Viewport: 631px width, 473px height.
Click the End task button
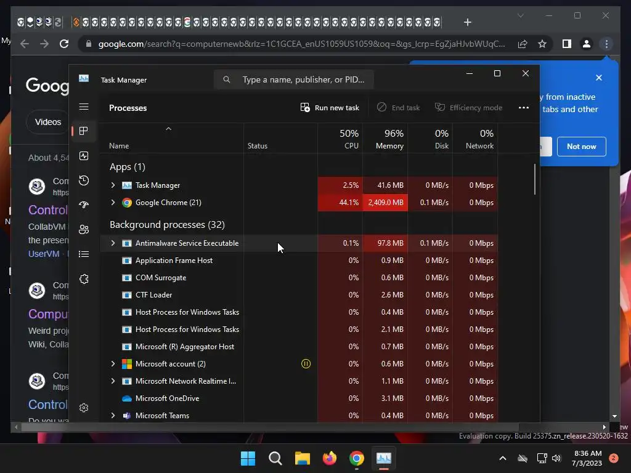pos(399,107)
